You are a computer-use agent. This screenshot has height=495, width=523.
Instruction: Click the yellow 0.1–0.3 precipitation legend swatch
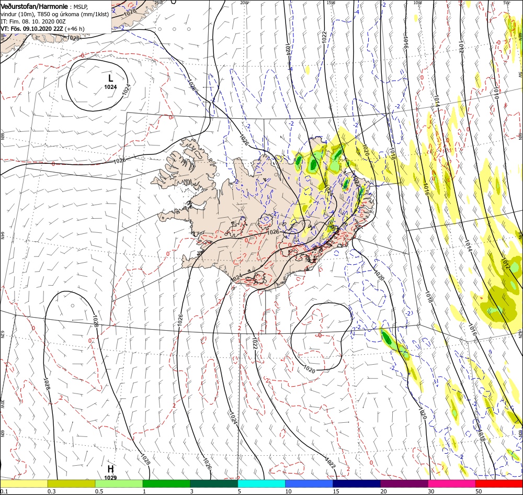point(24,484)
